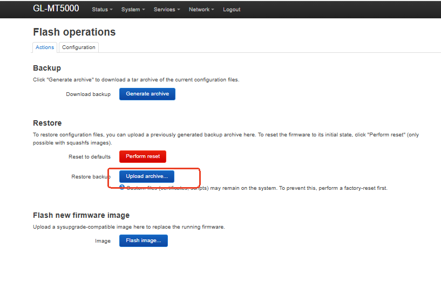Expand the Network dropdown menu
441x282 pixels.
pos(201,10)
